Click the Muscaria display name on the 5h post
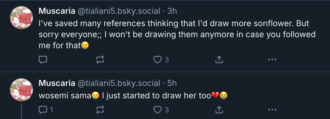 (x=57, y=83)
